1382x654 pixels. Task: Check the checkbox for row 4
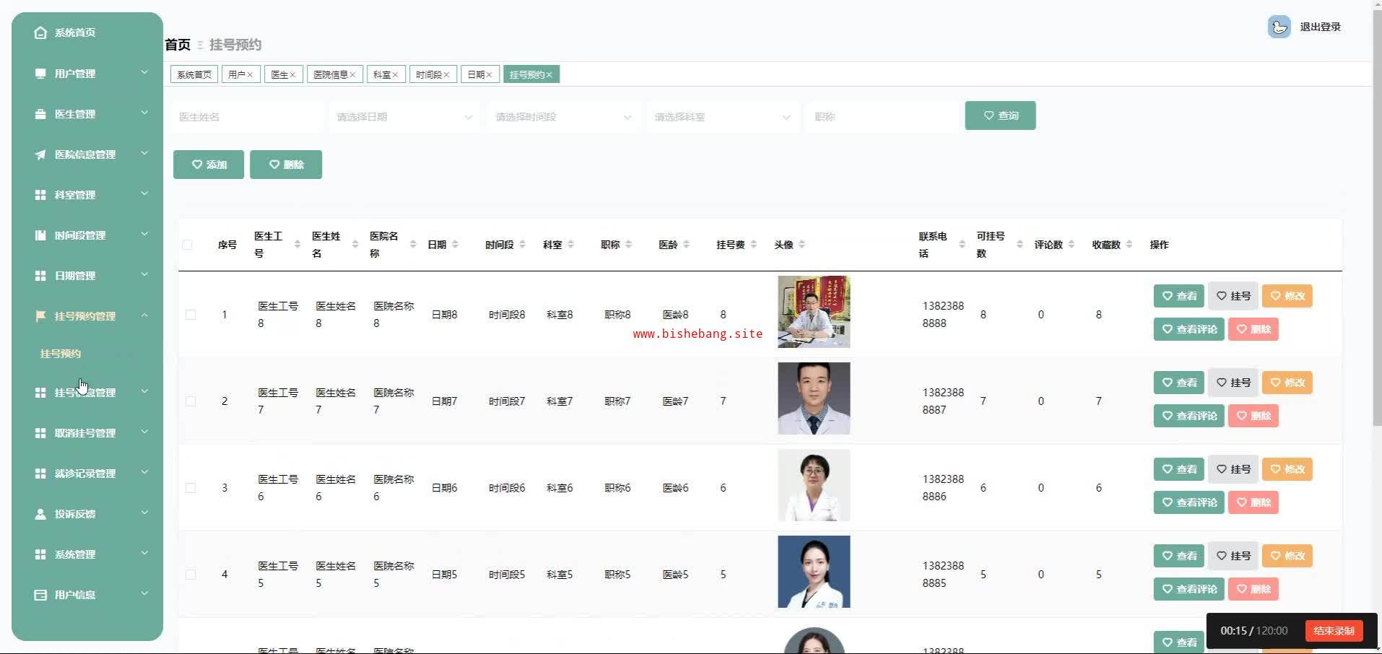point(191,575)
